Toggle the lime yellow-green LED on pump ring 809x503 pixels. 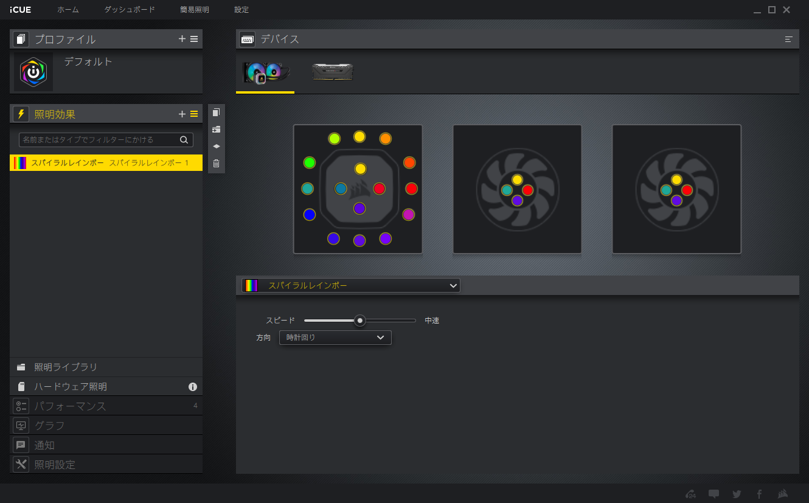click(x=334, y=139)
